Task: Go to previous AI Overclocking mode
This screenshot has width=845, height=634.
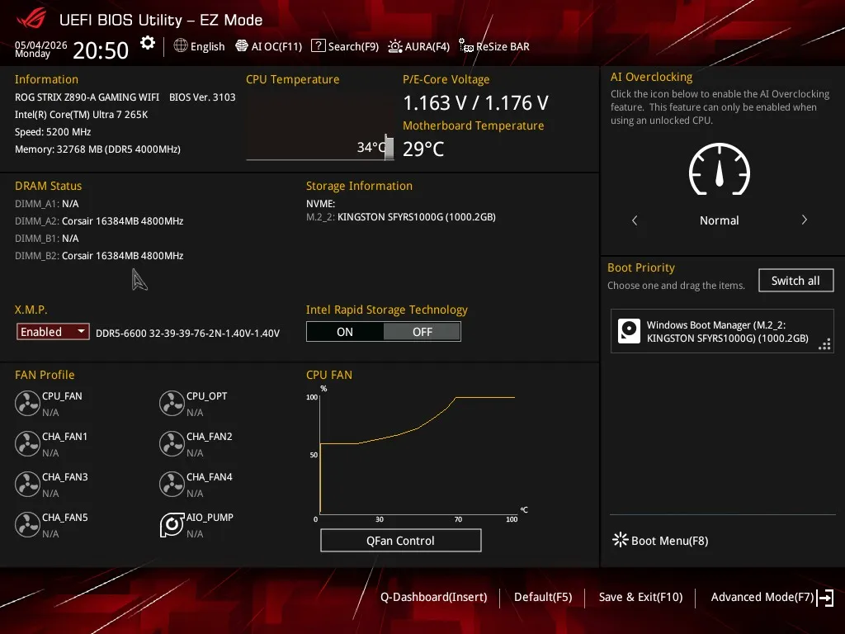Action: pos(635,220)
